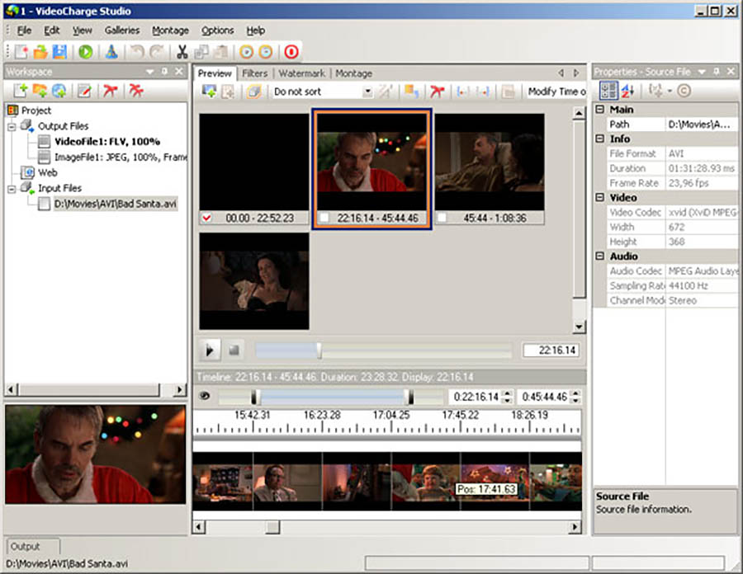
Task: Select the 45:44 - 1:08:36 fragment thumbnail
Action: pyautogui.click(x=490, y=161)
